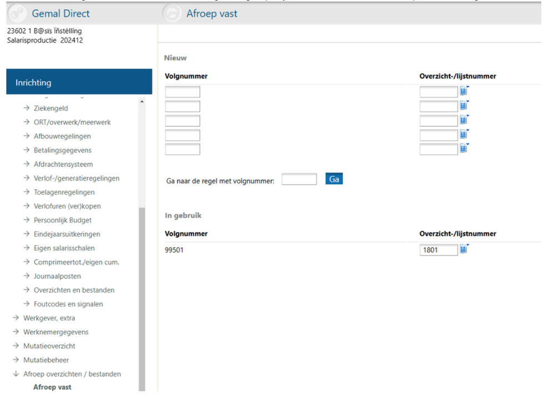
Task: Open the Journaalposten menu item
Action: (x=57, y=276)
